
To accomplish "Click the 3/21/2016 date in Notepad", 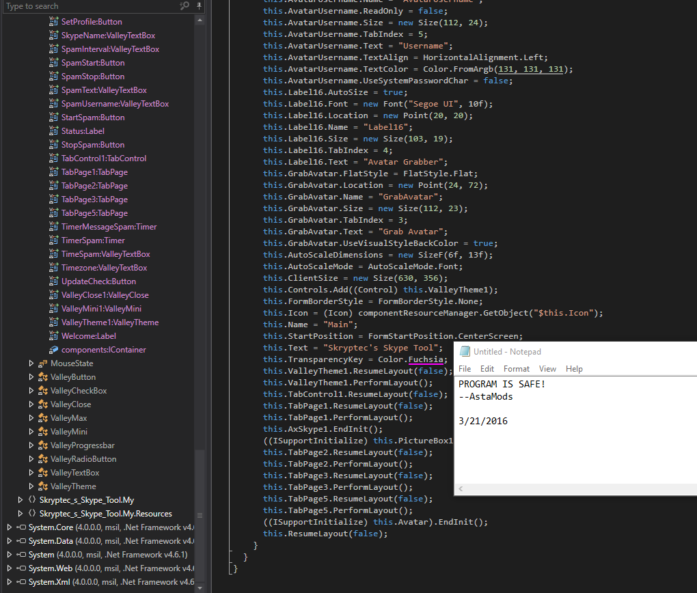I will (482, 421).
